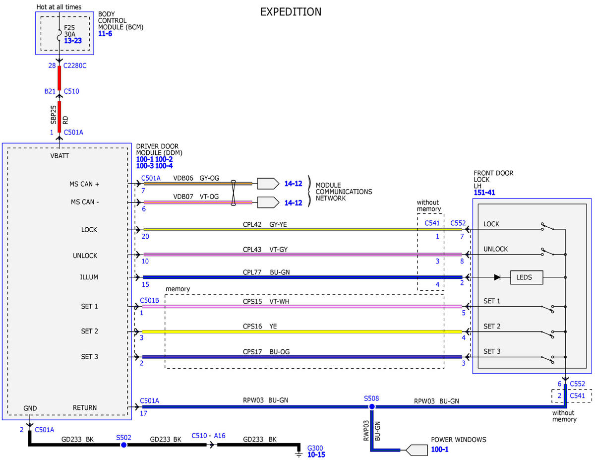Click the MS CAN + pin label

85,184
